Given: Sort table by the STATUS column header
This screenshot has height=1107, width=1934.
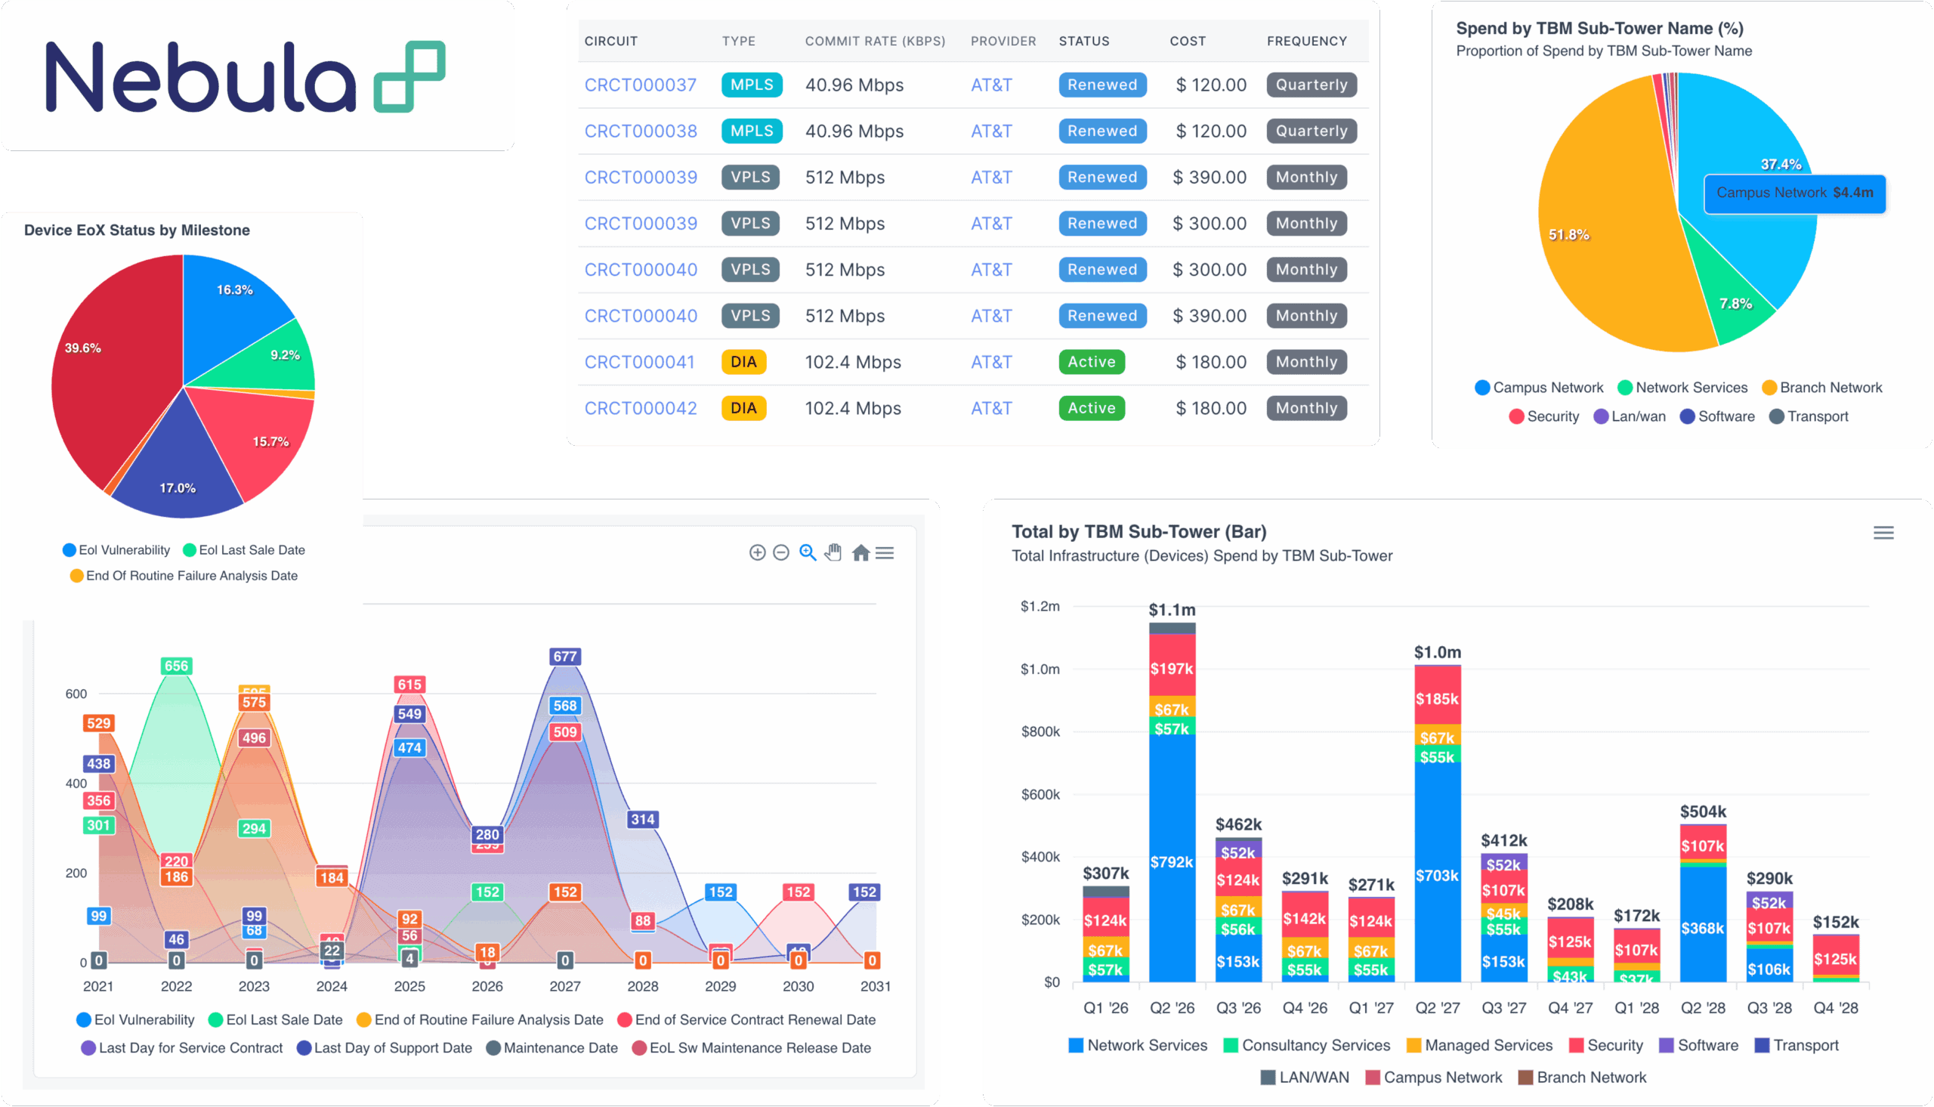Looking at the screenshot, I should pos(1083,41).
